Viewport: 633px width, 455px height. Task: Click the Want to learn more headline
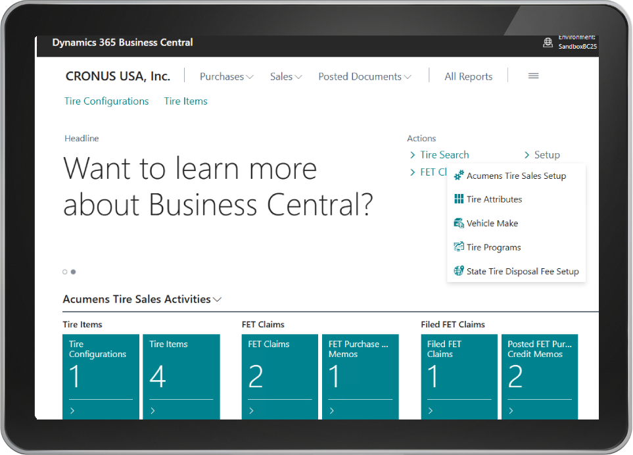(218, 186)
